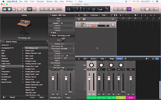161x100 pixels.
Task: Click the tempo 120 display in LCD
Action: coord(93,9)
